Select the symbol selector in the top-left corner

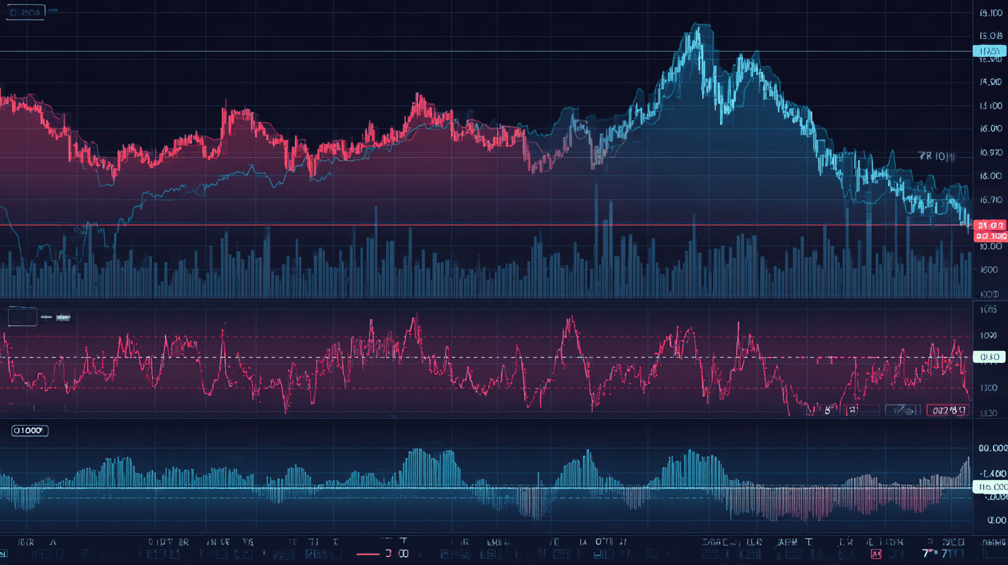[x=26, y=11]
